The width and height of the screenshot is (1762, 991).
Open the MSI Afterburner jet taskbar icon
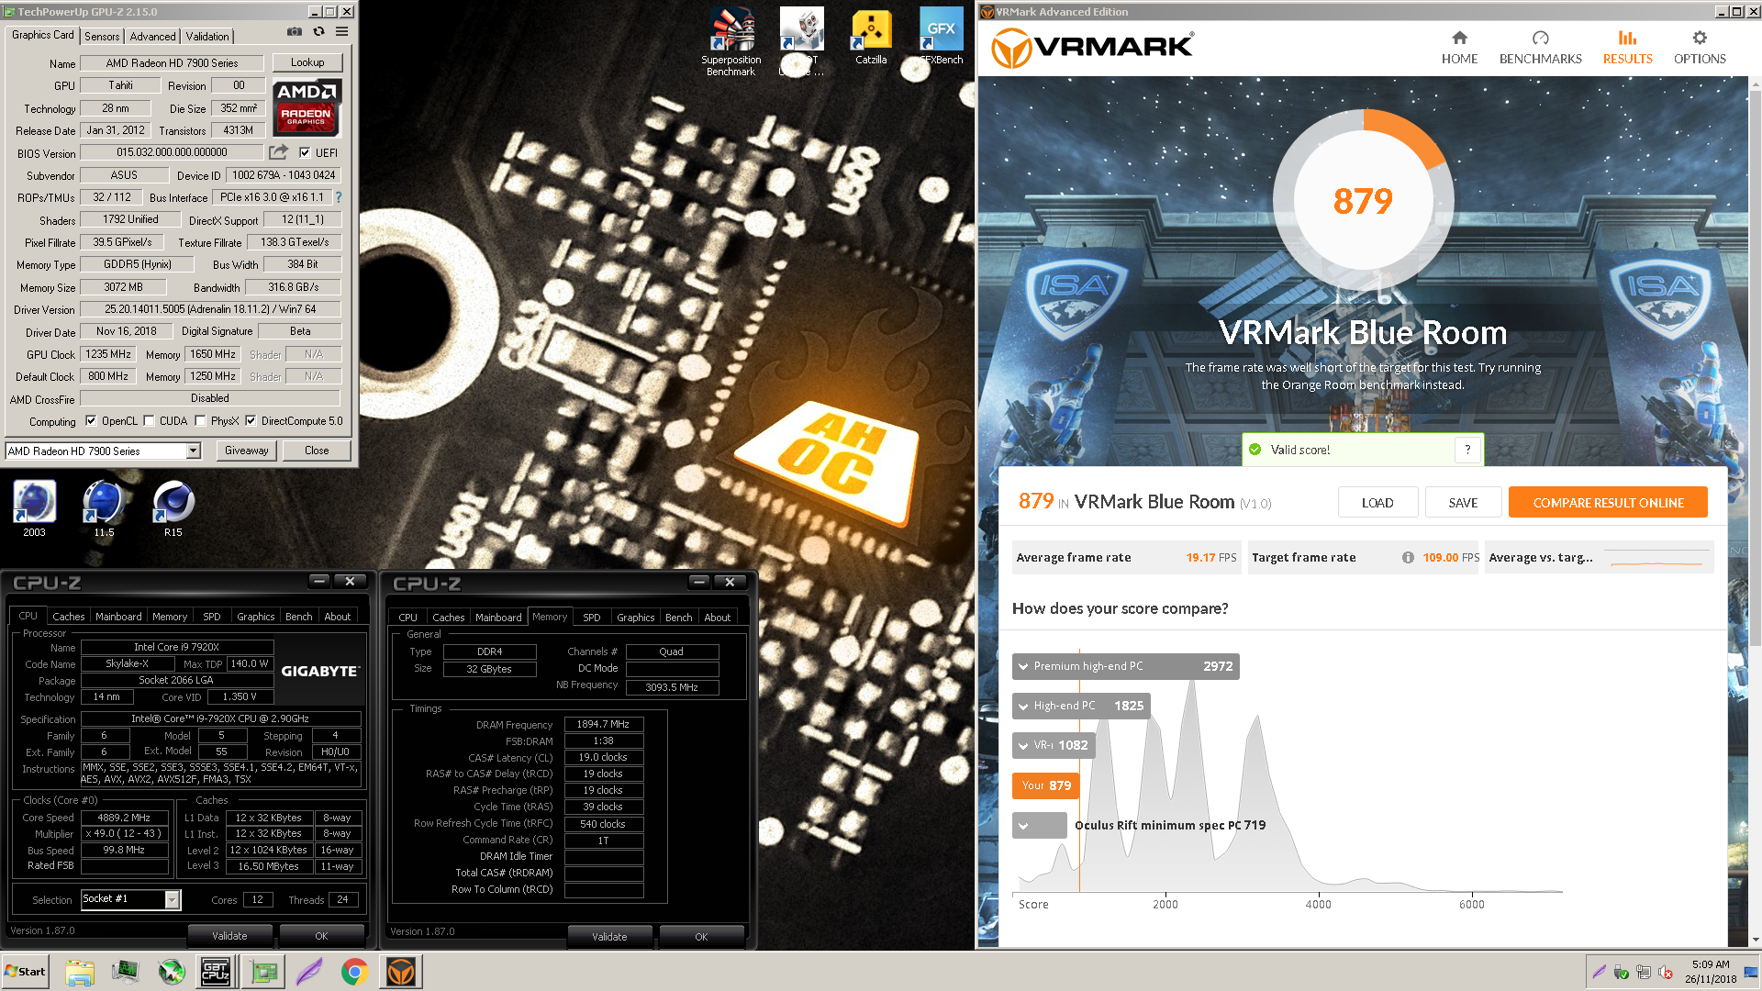tap(171, 972)
